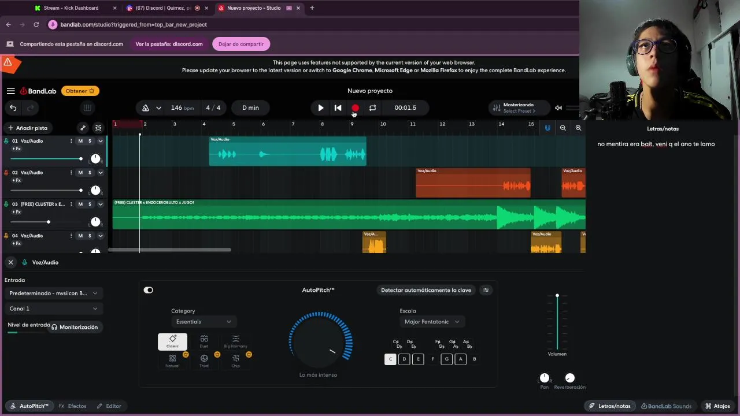The width and height of the screenshot is (740, 416).
Task: Open the Letras/notas panel tab
Action: 609,406
